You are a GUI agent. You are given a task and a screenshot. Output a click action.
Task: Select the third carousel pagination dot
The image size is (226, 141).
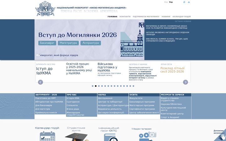99,86
